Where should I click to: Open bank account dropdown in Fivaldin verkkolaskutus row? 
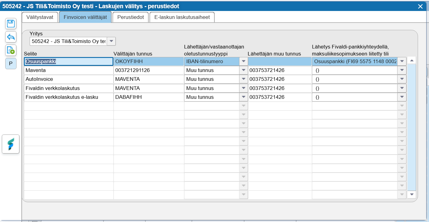point(402,88)
